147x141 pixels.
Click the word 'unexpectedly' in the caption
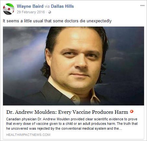click(x=99, y=21)
